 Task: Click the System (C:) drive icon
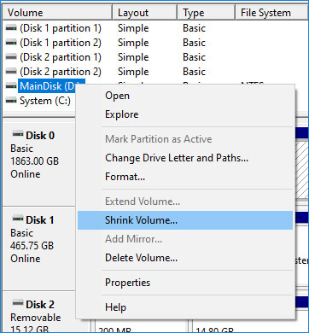tap(11, 101)
